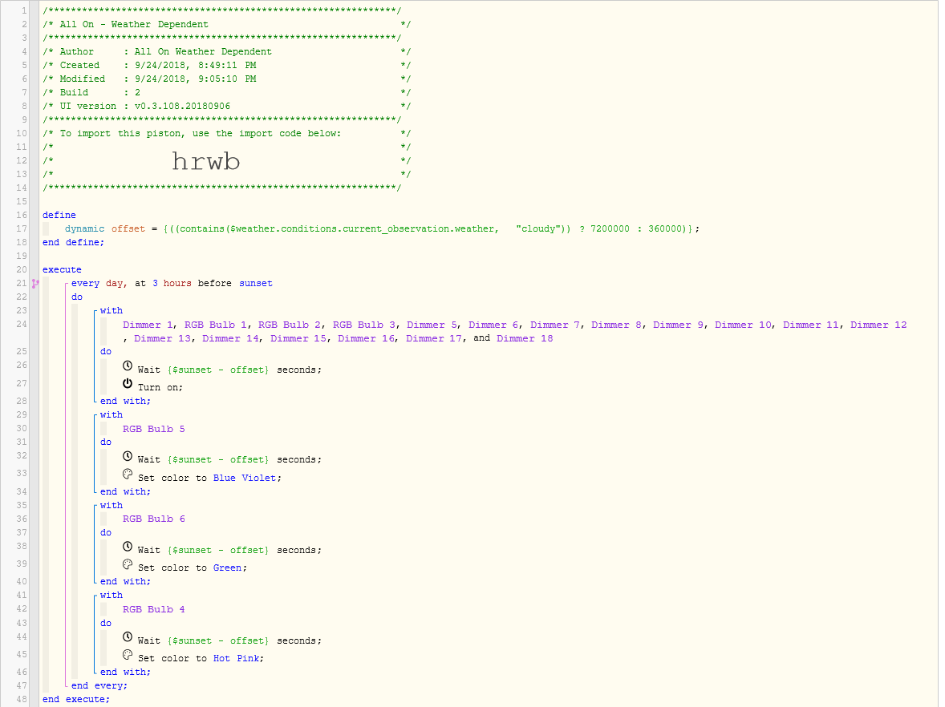Image resolution: width=945 pixels, height=707 pixels.
Task: Select the import code hrwb
Action: (206, 161)
